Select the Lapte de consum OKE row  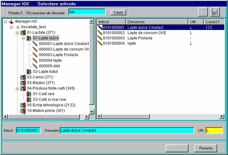click(160, 33)
